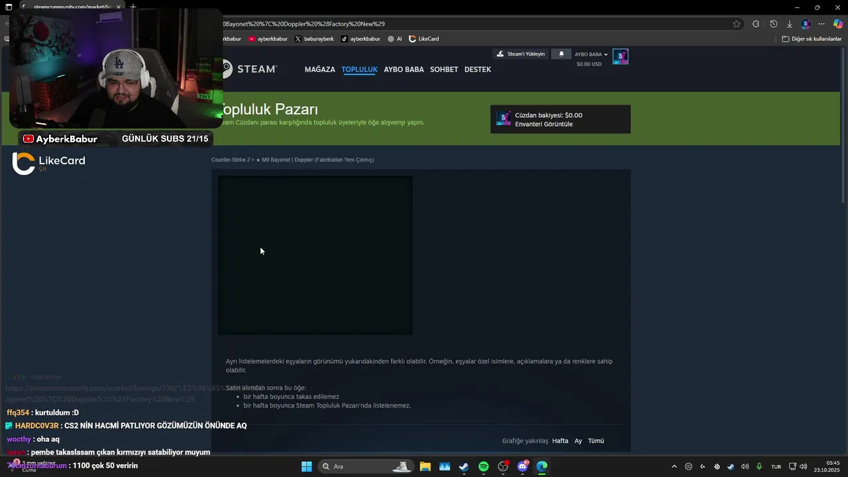Click the Logitech G Hub tray icon
848x477 pixels.
703,466
